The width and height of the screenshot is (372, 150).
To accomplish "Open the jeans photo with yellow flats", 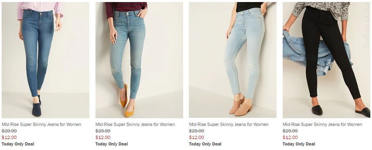I will click(139, 60).
